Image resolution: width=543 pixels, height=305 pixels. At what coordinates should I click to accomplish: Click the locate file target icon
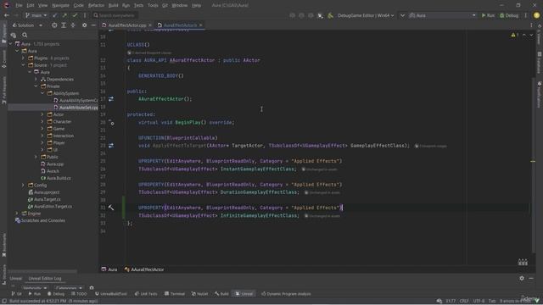coord(54,25)
